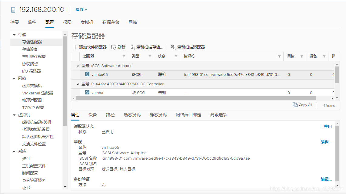The width and height of the screenshot is (346, 194).
Task: Click the sidebar scroll-down arrow
Action: point(65,187)
